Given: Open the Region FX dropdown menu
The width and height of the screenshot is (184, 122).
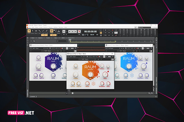Looking at the screenshot, I should coord(72,38).
